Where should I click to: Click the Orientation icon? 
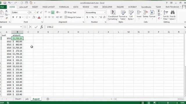click(x=58, y=12)
